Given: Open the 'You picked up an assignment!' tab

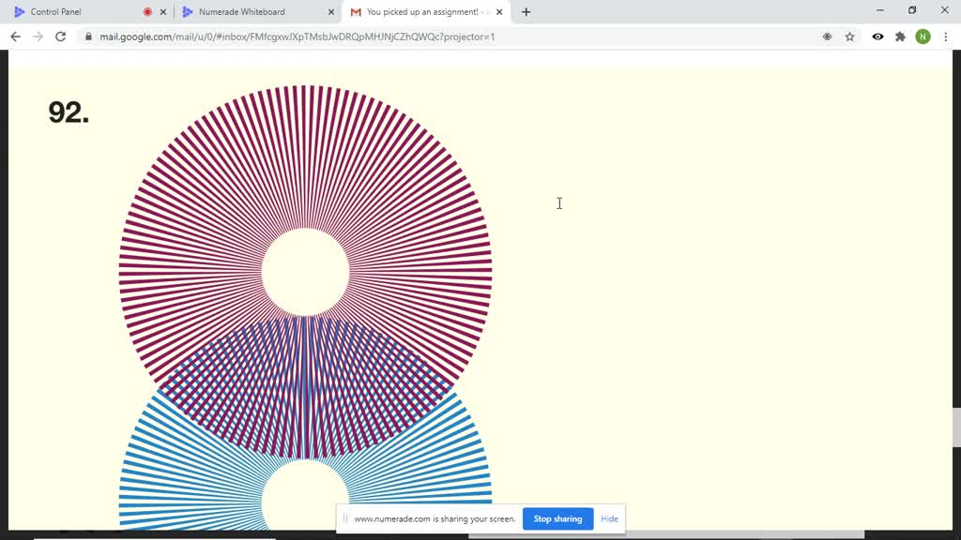Looking at the screenshot, I should (422, 12).
